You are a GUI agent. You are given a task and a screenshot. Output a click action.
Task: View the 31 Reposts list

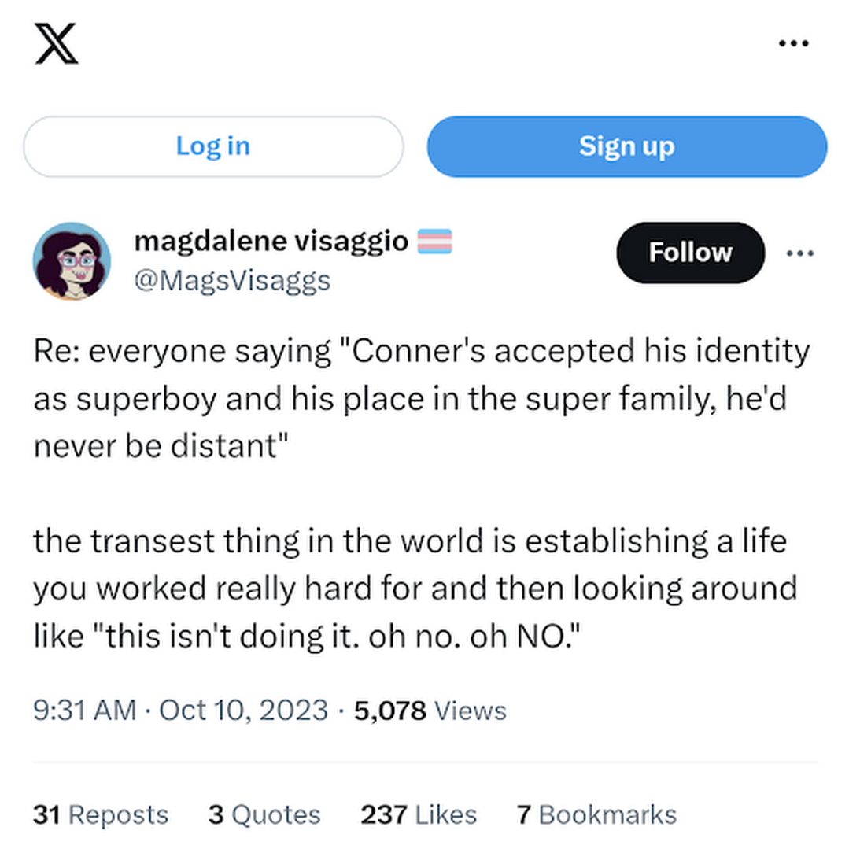(x=101, y=814)
